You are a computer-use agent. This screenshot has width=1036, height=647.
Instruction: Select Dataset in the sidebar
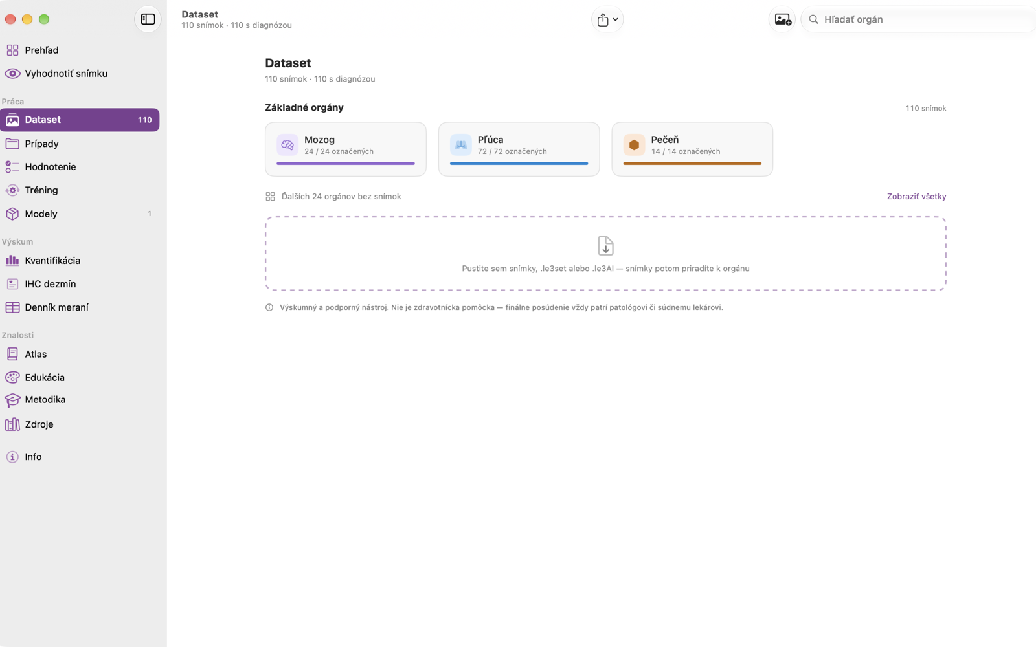click(x=80, y=120)
